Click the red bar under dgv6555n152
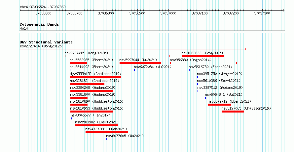 coord(95,77)
